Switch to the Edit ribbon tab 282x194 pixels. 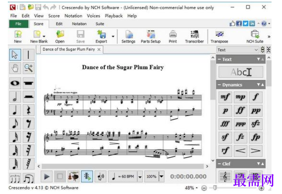(x=59, y=24)
